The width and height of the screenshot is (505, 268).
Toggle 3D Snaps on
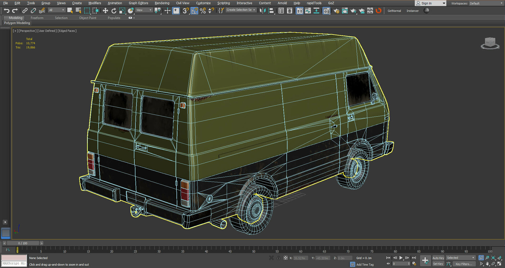(185, 11)
